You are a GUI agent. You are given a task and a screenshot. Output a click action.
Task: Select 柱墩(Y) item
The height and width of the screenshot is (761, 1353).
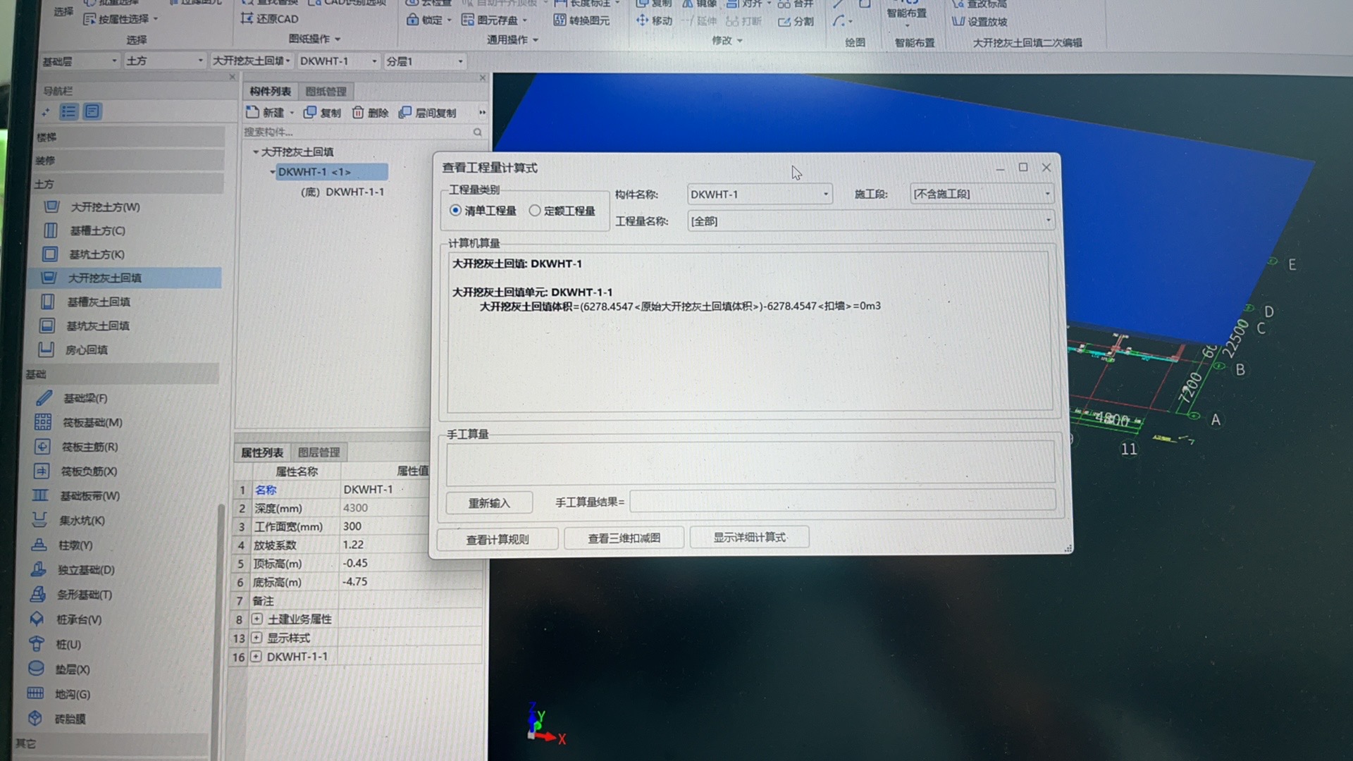tap(75, 545)
